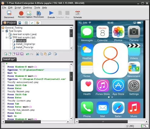
Task: Open the File menu
Action: pyautogui.click(x=4, y=8)
